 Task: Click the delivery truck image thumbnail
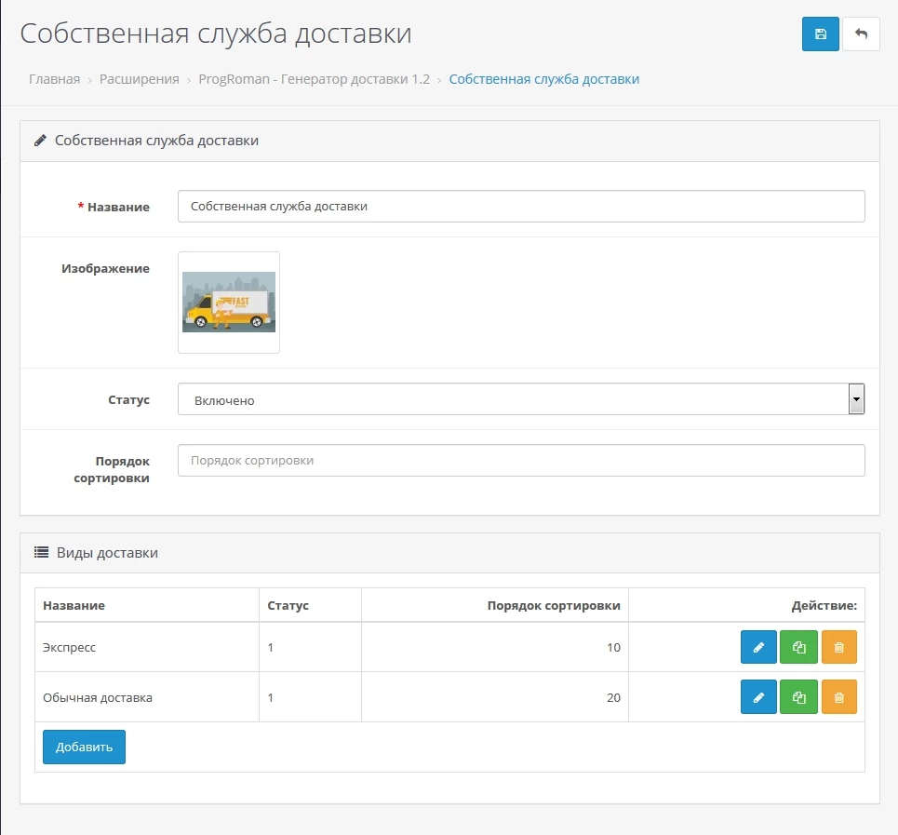(x=229, y=303)
